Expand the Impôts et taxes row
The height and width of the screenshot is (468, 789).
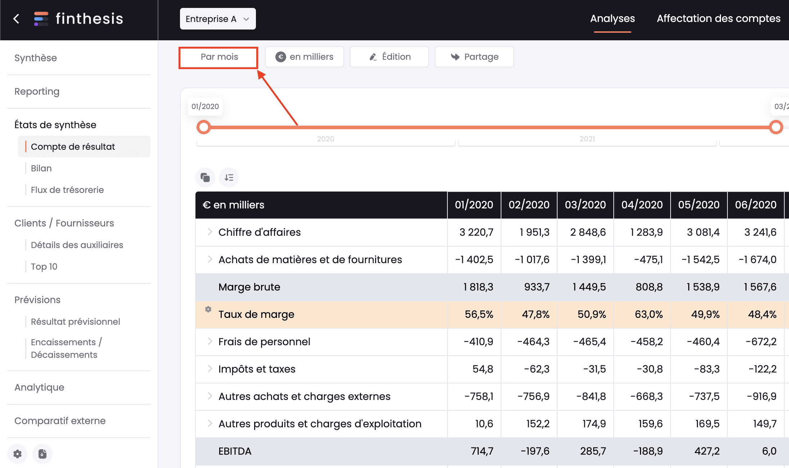click(x=210, y=369)
